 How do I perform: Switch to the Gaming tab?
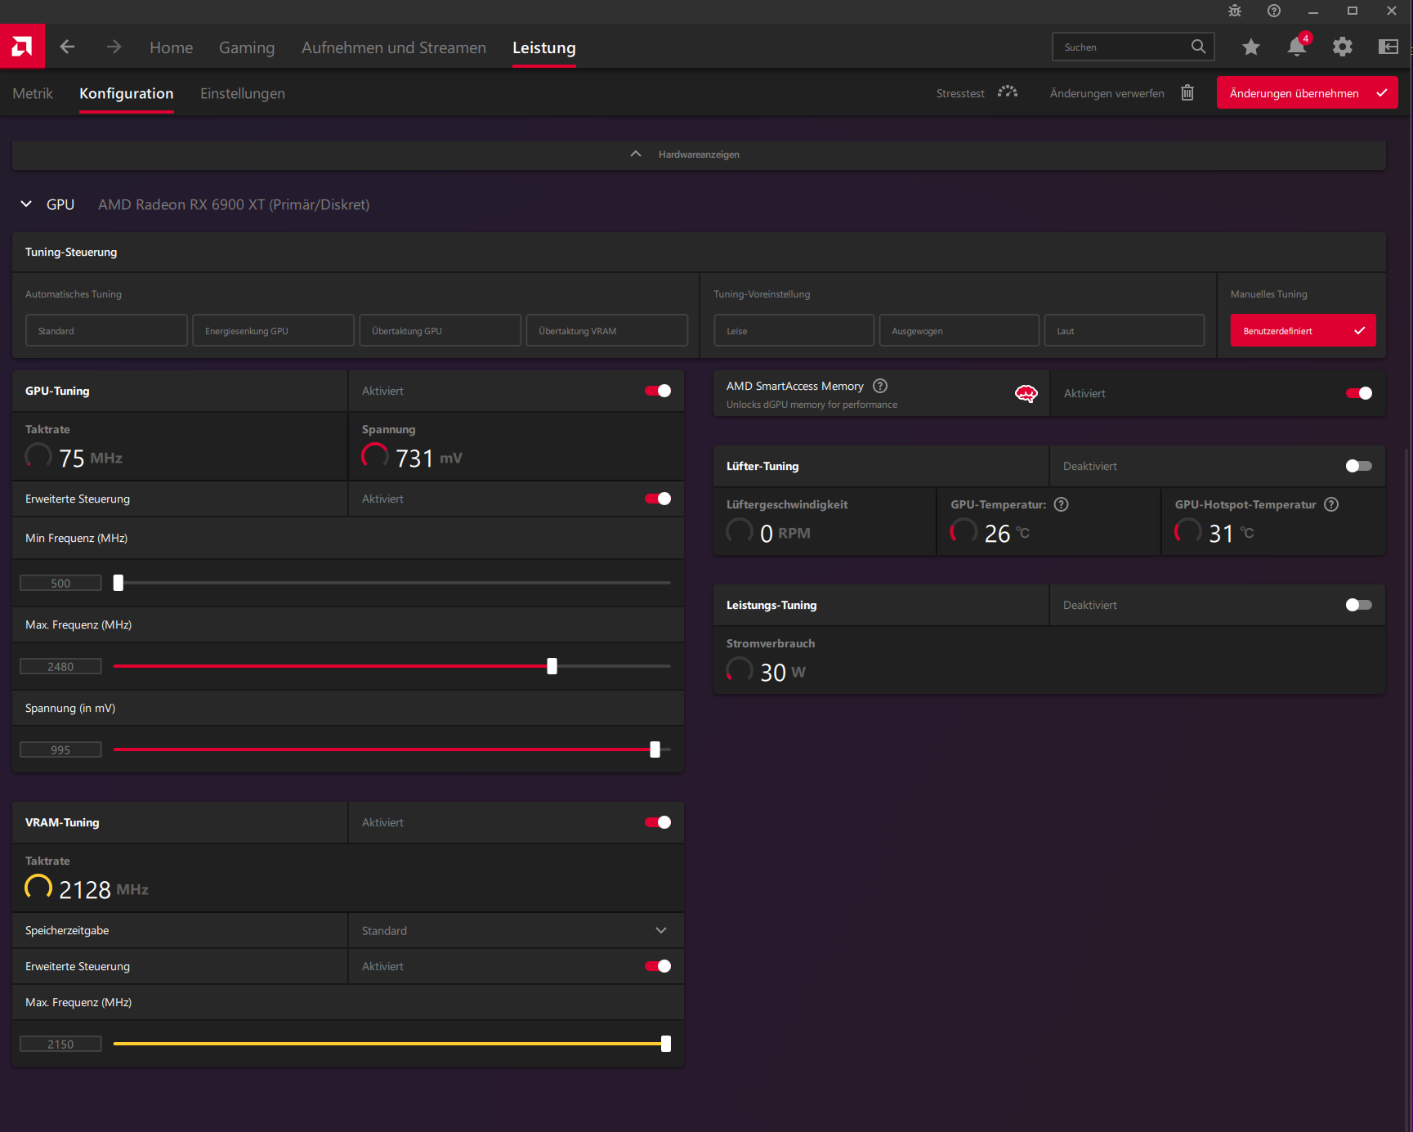click(247, 47)
